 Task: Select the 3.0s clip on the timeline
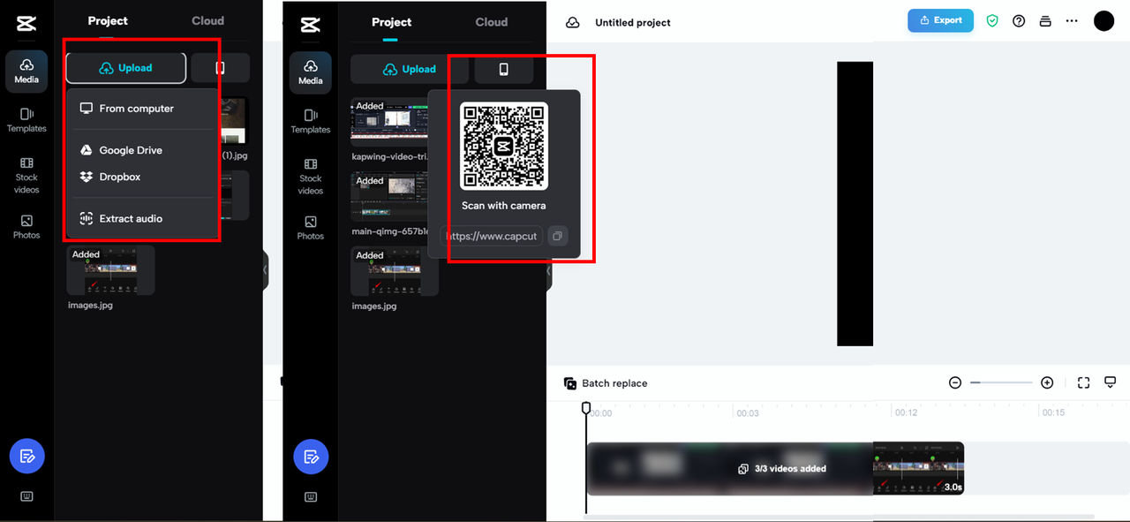coord(918,468)
